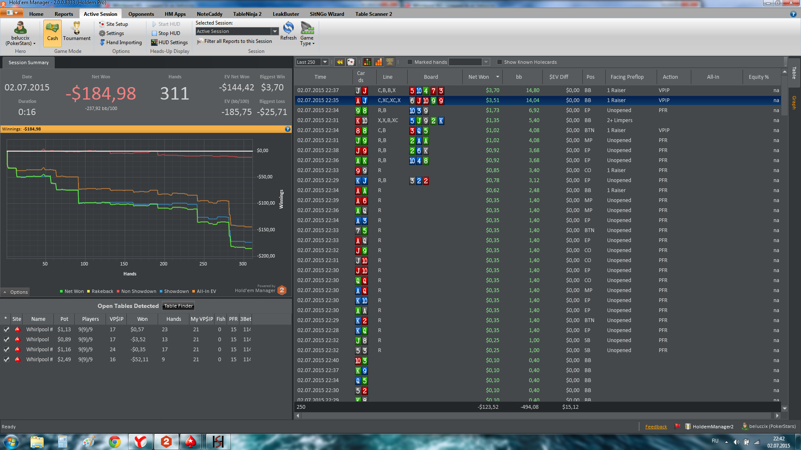801x450 pixels.
Task: Open Game Type selector
Action: tap(307, 33)
